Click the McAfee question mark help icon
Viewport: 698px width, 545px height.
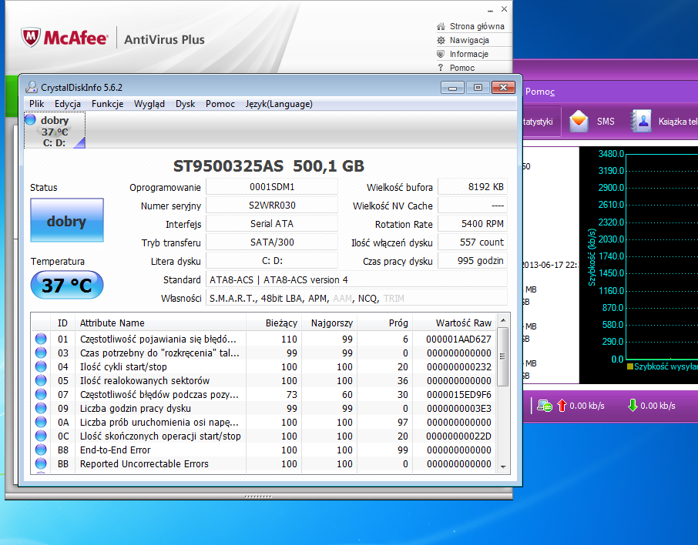[441, 68]
